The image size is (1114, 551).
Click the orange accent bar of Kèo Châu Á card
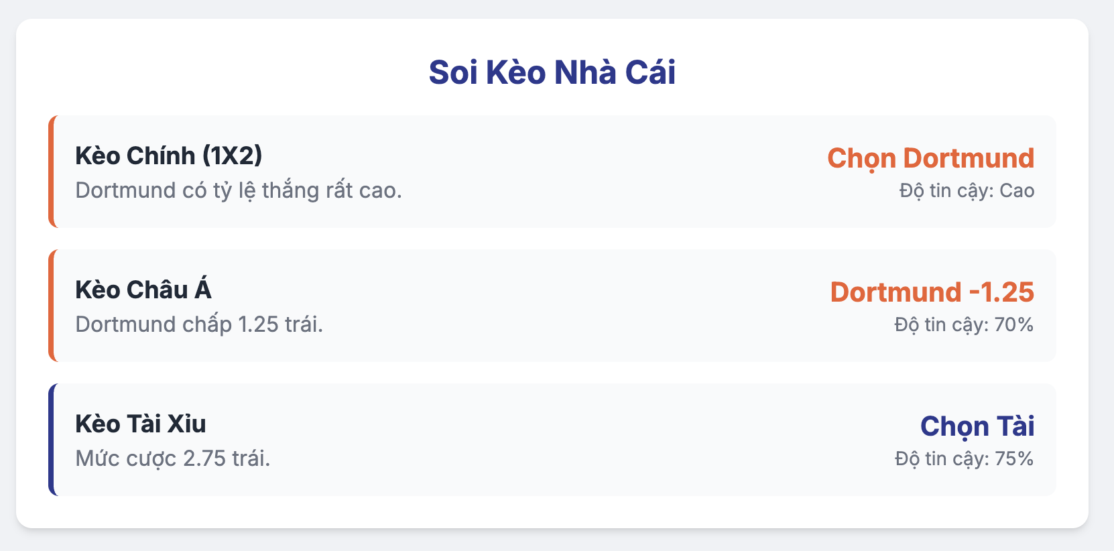pos(51,306)
